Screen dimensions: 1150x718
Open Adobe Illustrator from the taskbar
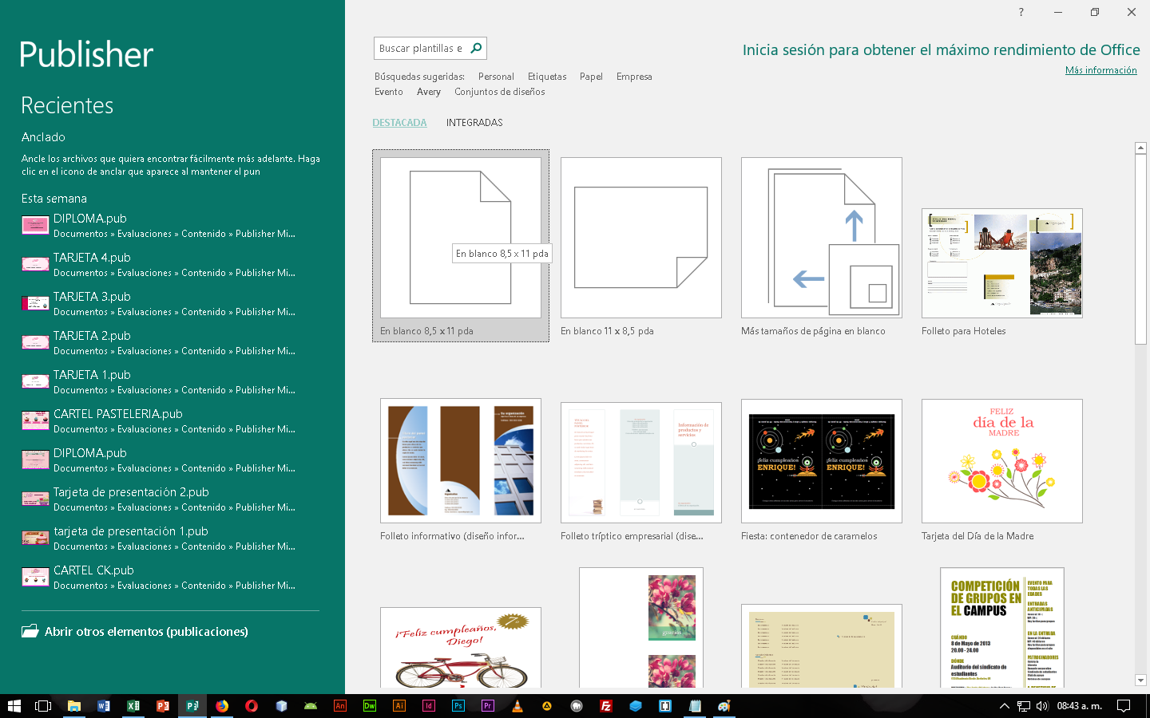399,706
